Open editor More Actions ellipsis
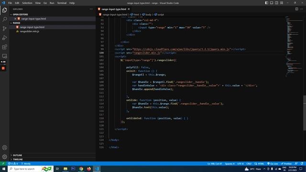The image size is (306, 172). [x=302, y=9]
